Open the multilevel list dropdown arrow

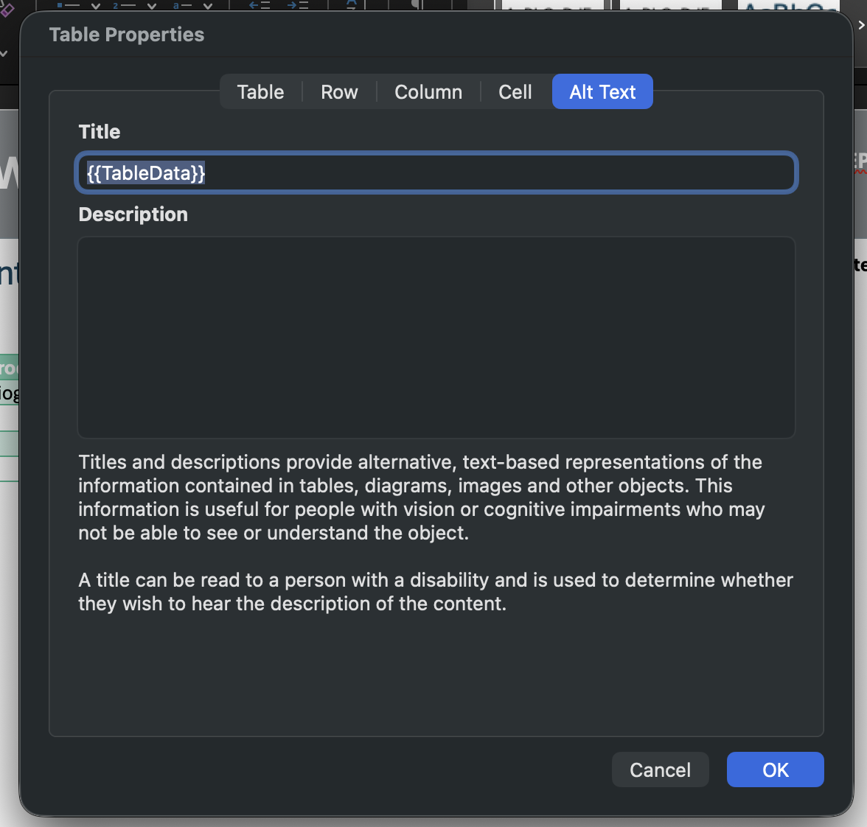(x=208, y=6)
